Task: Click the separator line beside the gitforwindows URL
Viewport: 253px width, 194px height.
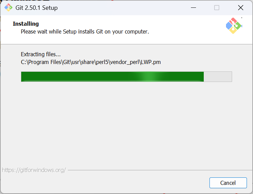Action: [160, 170]
